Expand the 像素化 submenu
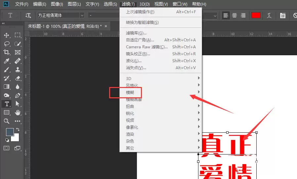This screenshot has height=179, width=297. coord(161,127)
